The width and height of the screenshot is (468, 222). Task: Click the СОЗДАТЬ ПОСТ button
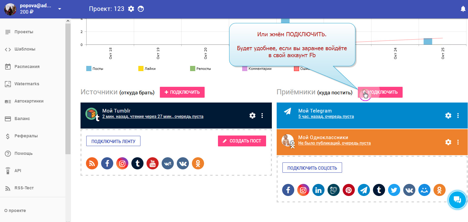pyautogui.click(x=242, y=141)
